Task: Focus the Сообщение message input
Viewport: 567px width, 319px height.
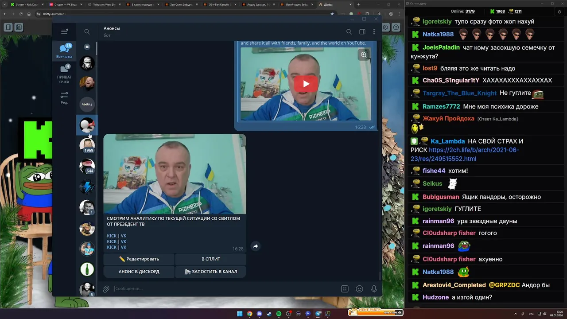Action: pyautogui.click(x=224, y=289)
